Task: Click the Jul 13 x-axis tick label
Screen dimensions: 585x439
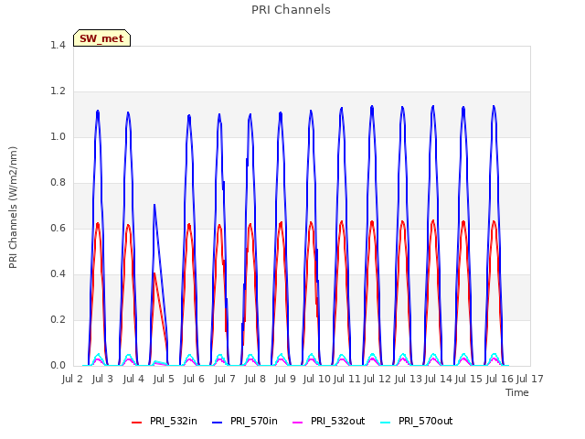Action: [408, 379]
